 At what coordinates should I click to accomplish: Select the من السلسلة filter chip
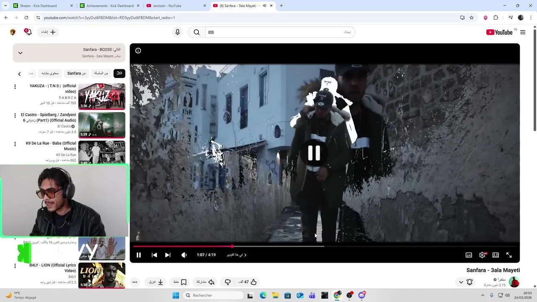coord(101,73)
